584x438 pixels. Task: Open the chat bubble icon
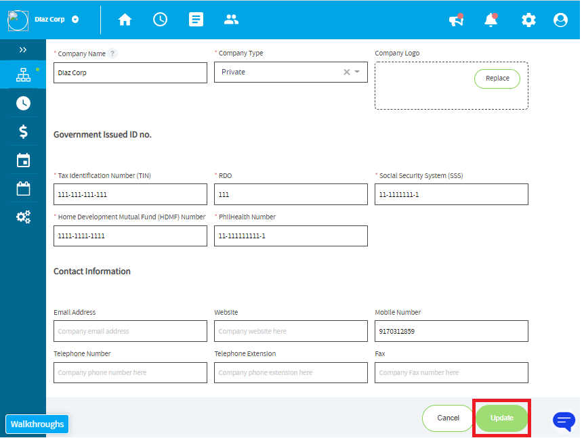[x=564, y=421]
